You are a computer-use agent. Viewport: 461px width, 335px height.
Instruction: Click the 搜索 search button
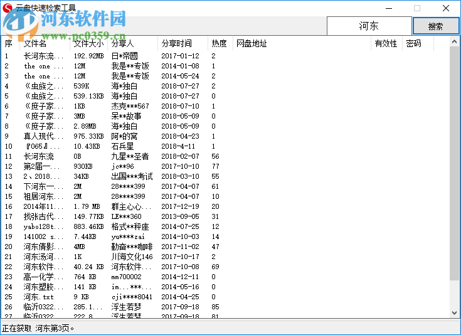436,26
